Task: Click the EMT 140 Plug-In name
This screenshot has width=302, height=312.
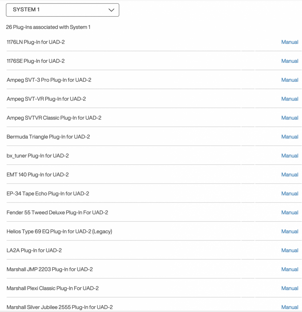Action: click(x=38, y=175)
